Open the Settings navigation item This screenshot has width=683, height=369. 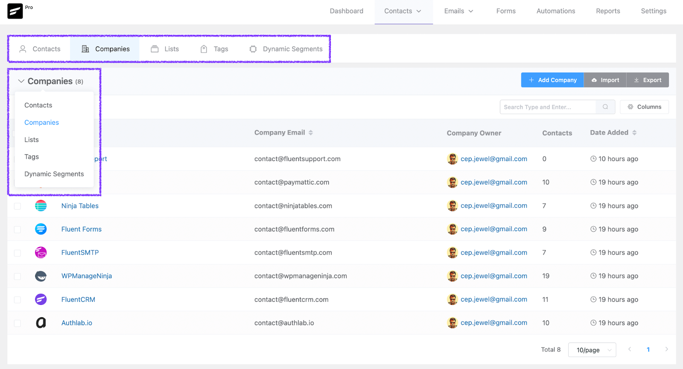(654, 11)
